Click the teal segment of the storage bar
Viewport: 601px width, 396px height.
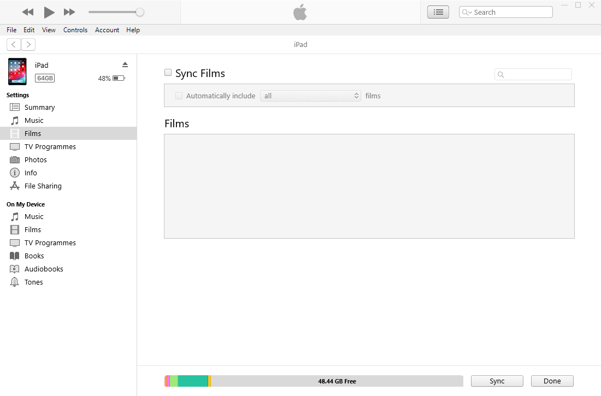coord(193,381)
